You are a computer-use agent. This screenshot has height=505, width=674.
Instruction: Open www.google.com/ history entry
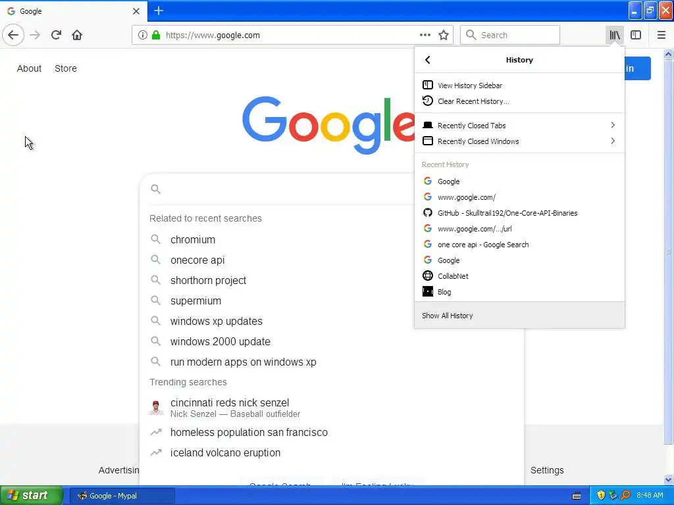click(519, 197)
